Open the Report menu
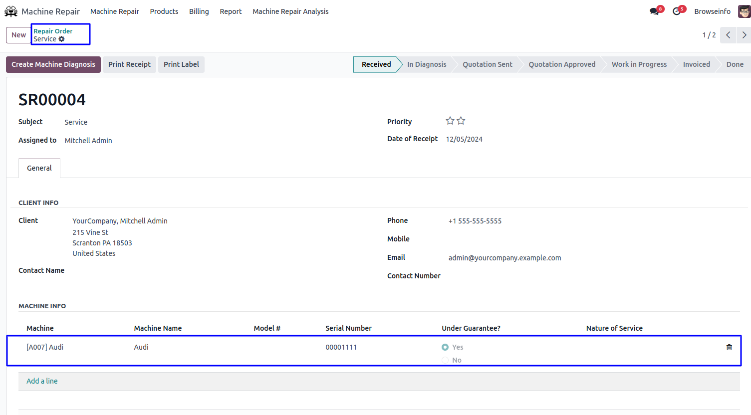This screenshot has height=415, width=751. tap(231, 11)
